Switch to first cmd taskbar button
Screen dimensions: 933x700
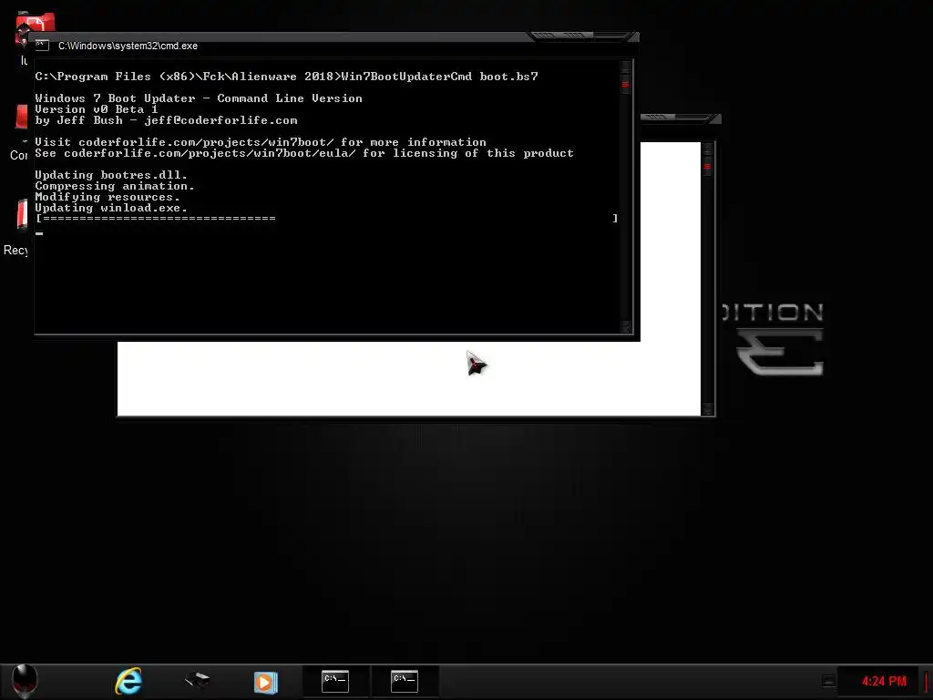point(335,681)
